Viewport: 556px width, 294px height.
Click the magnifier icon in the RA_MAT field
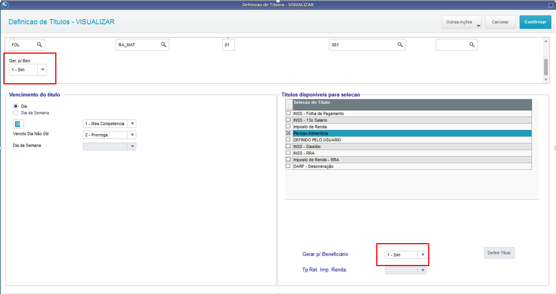coord(164,44)
